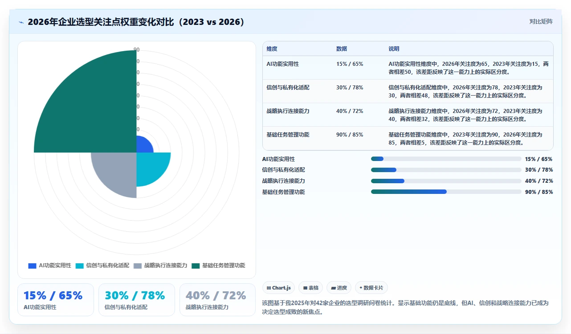The image size is (571, 334).
Task: Click the 战略执行连接能力 progress bar
Action: 446,181
